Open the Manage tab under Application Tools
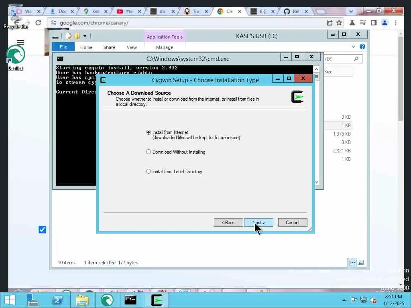The height and width of the screenshot is (308, 411). (164, 47)
